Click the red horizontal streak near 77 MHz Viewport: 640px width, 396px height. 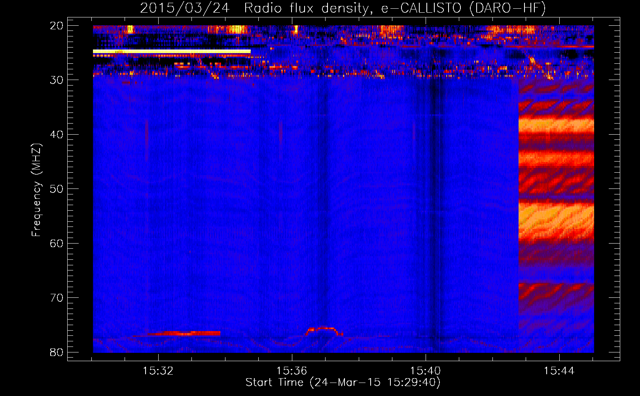click(184, 333)
